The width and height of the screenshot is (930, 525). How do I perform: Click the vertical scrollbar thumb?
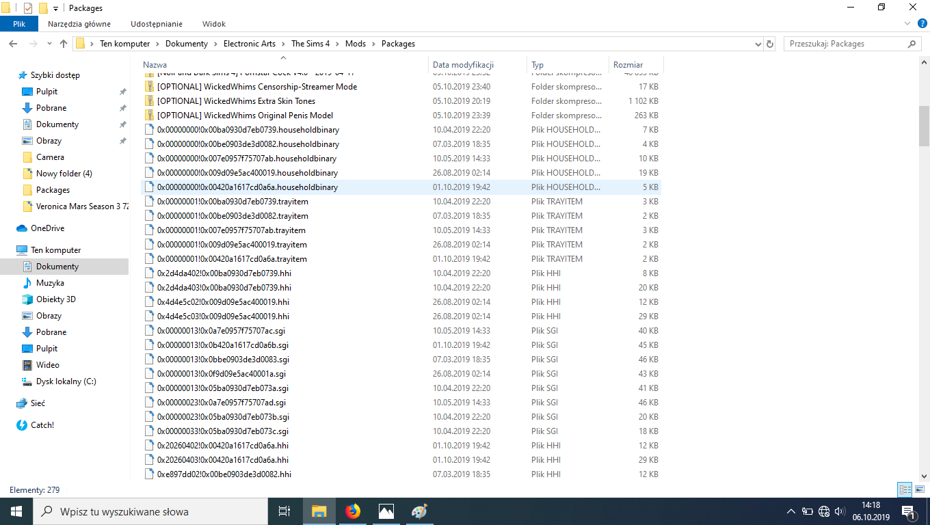924,126
